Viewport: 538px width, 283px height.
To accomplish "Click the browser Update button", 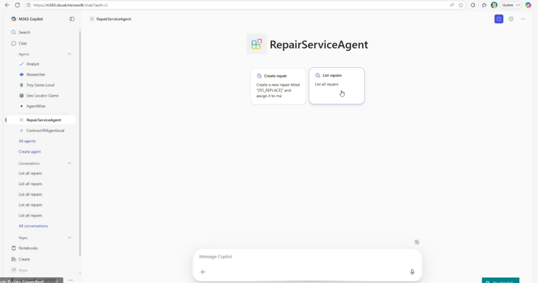I will coord(511,5).
